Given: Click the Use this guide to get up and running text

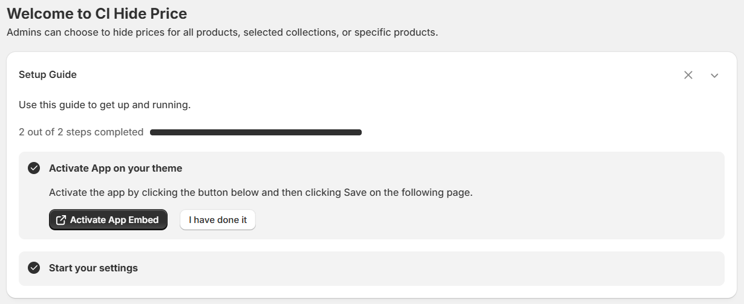Looking at the screenshot, I should click(x=105, y=105).
